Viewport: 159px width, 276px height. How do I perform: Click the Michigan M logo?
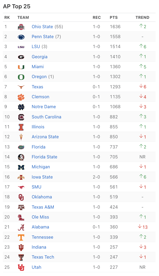21,167
